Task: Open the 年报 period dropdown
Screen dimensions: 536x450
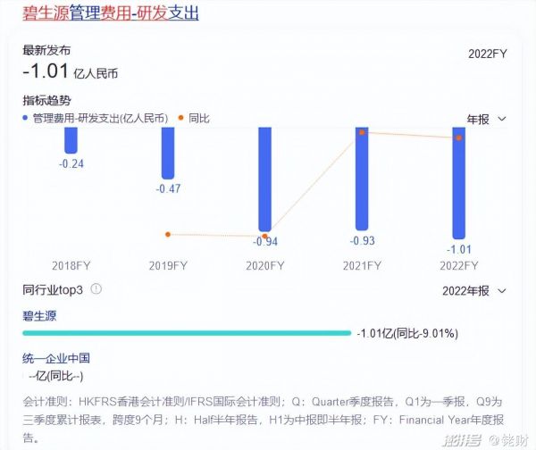Action: 487,120
